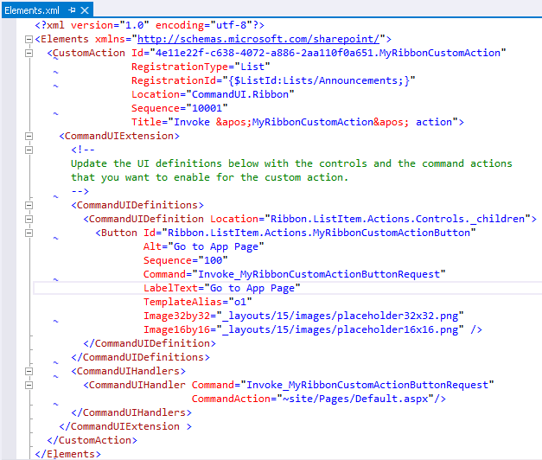Pin the Elements.xml tab
Image resolution: width=542 pixels, height=460 pixels.
72,10
